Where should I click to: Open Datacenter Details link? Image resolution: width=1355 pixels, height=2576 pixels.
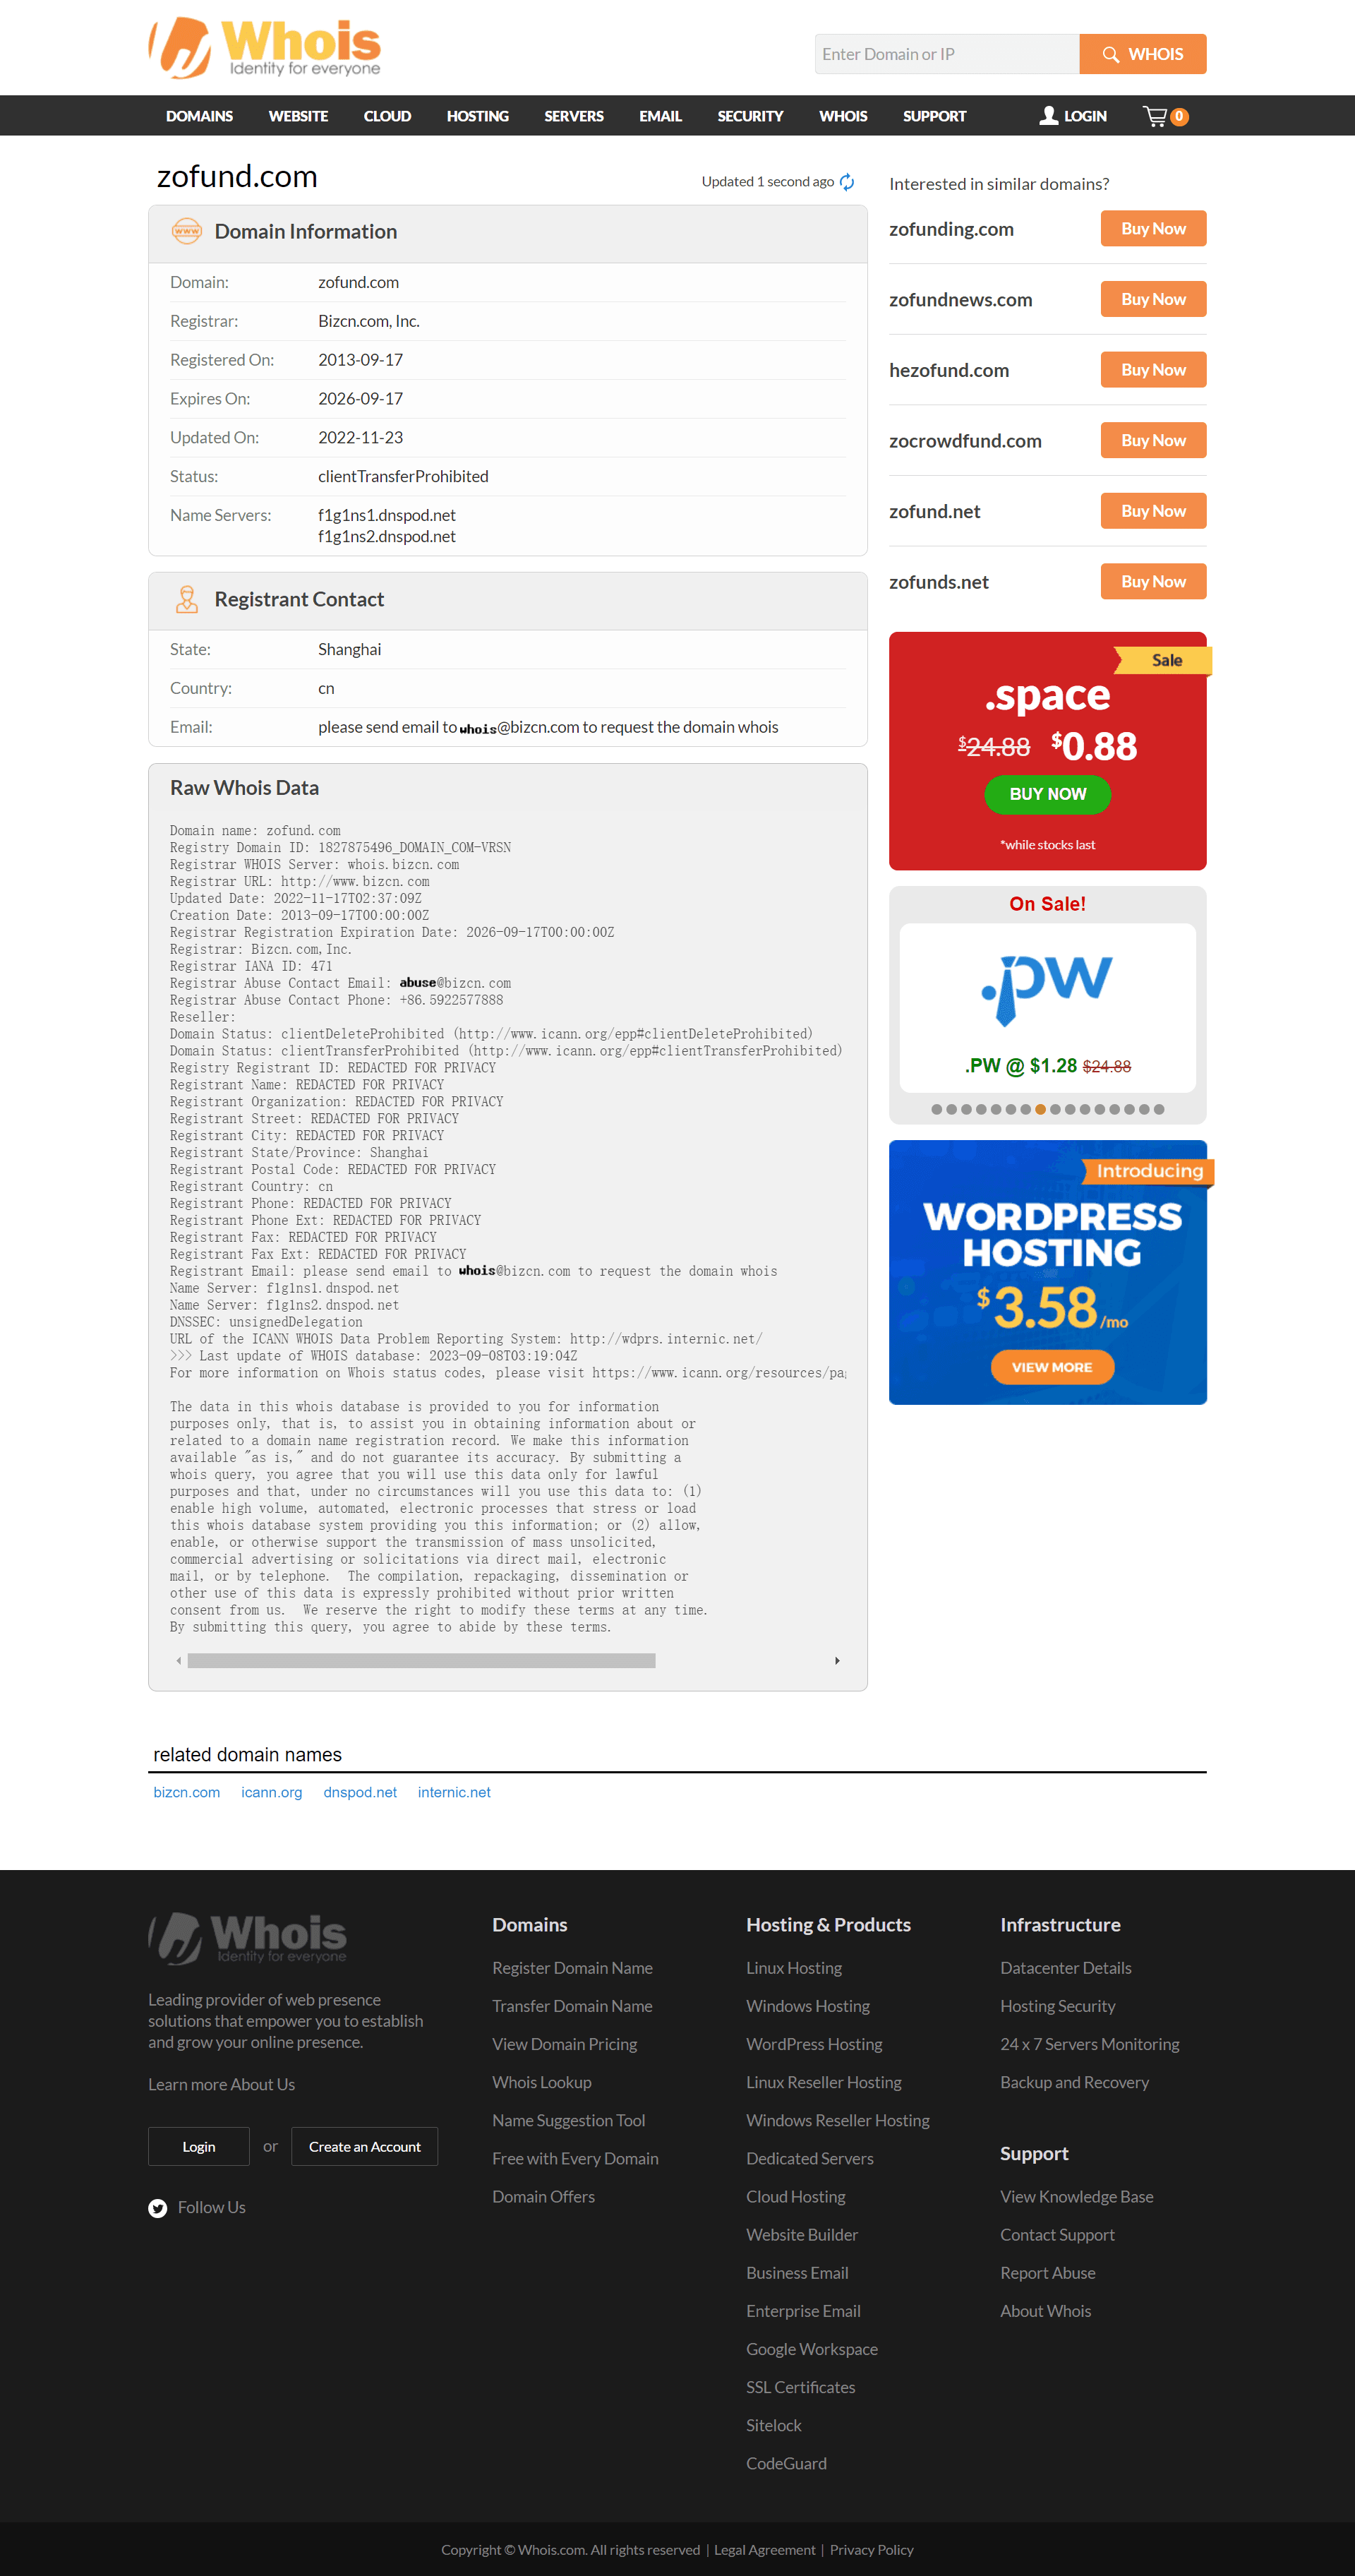1065,1968
